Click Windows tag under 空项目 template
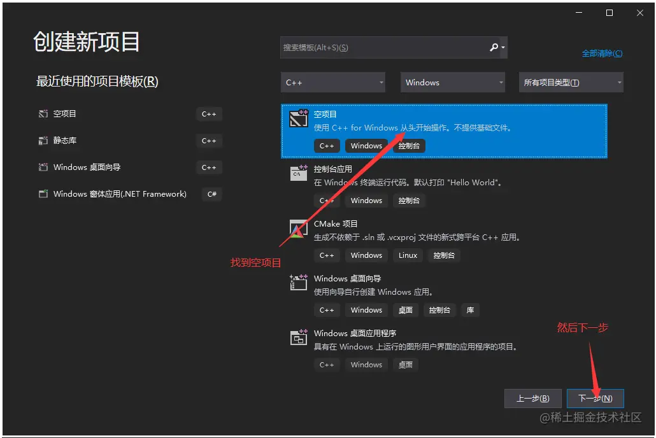 pos(366,146)
